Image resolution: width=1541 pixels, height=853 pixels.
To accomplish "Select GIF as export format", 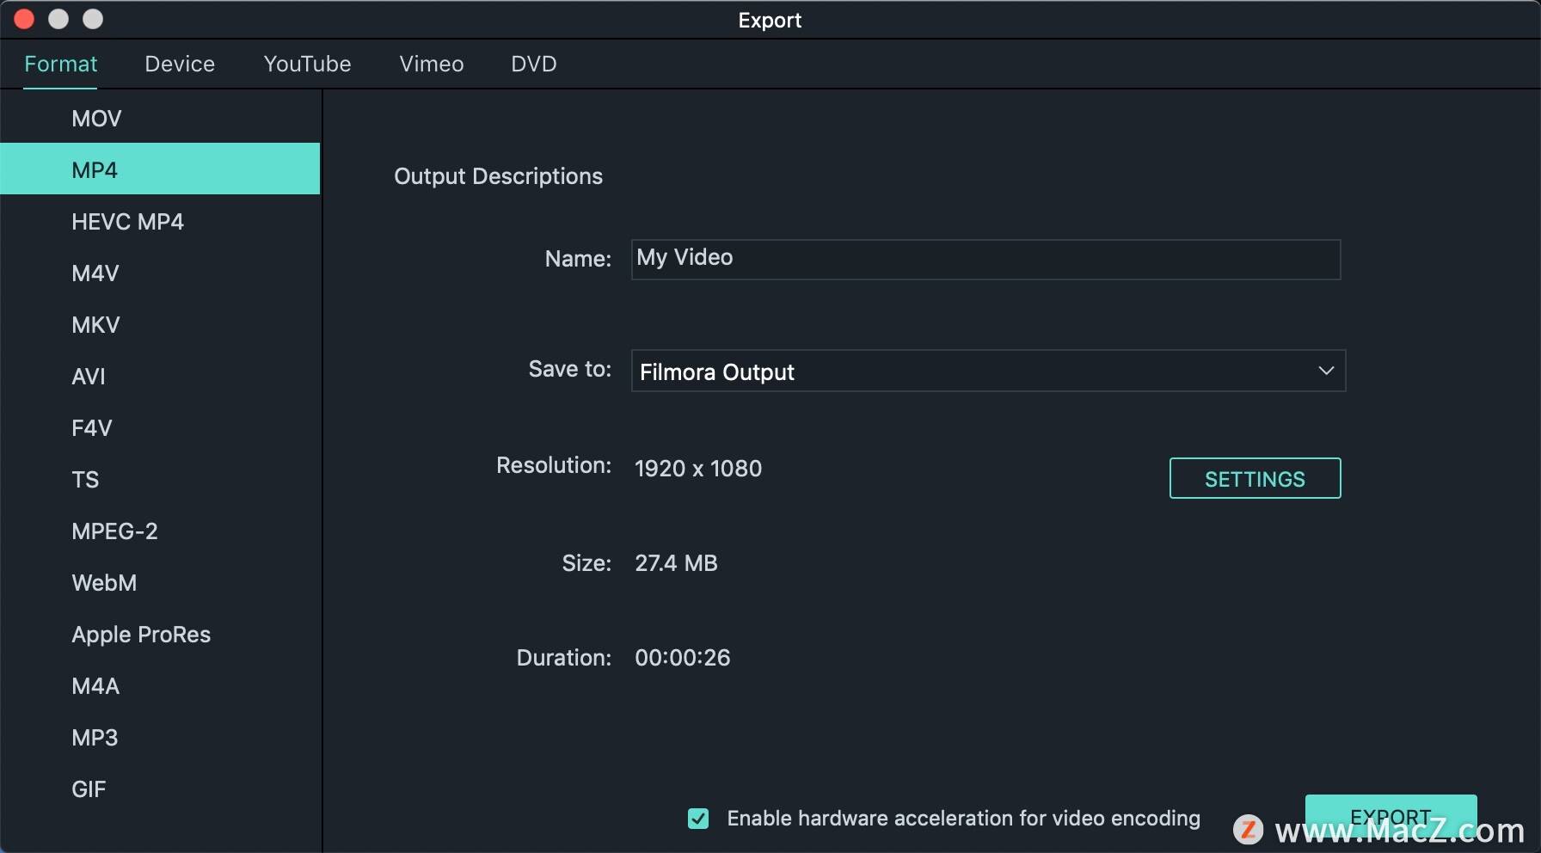I will [160, 789].
